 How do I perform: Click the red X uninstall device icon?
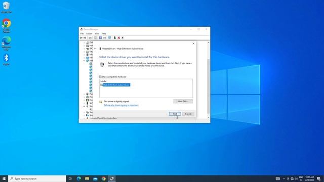(x=119, y=38)
